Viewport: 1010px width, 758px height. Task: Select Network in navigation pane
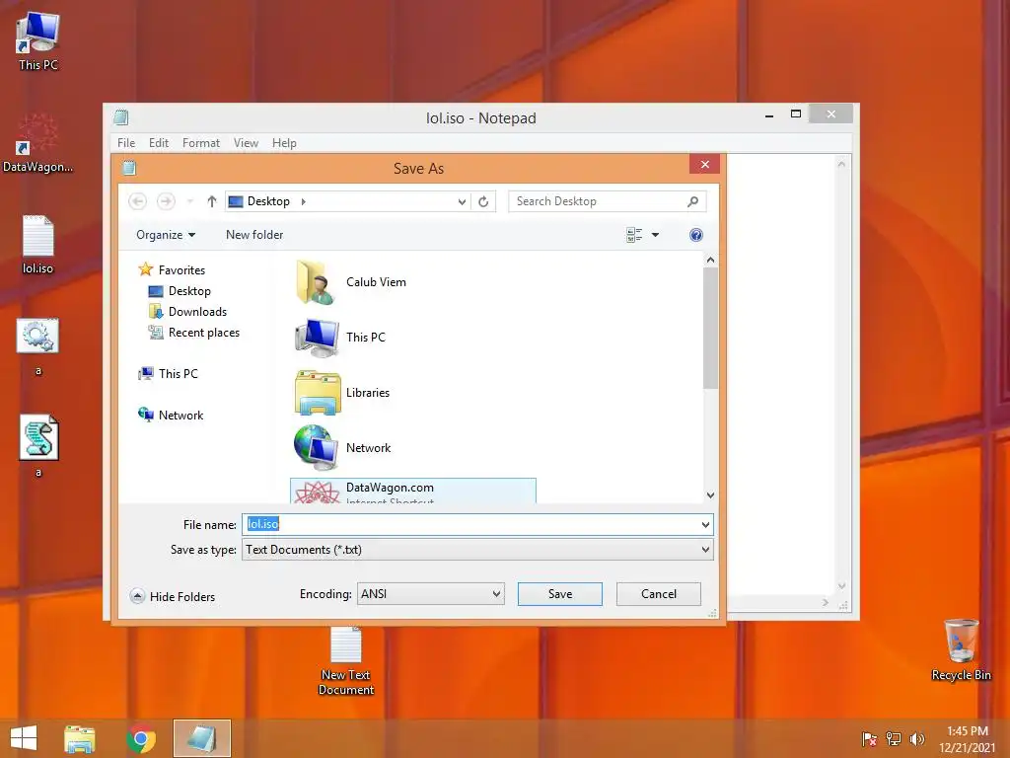[x=172, y=416]
